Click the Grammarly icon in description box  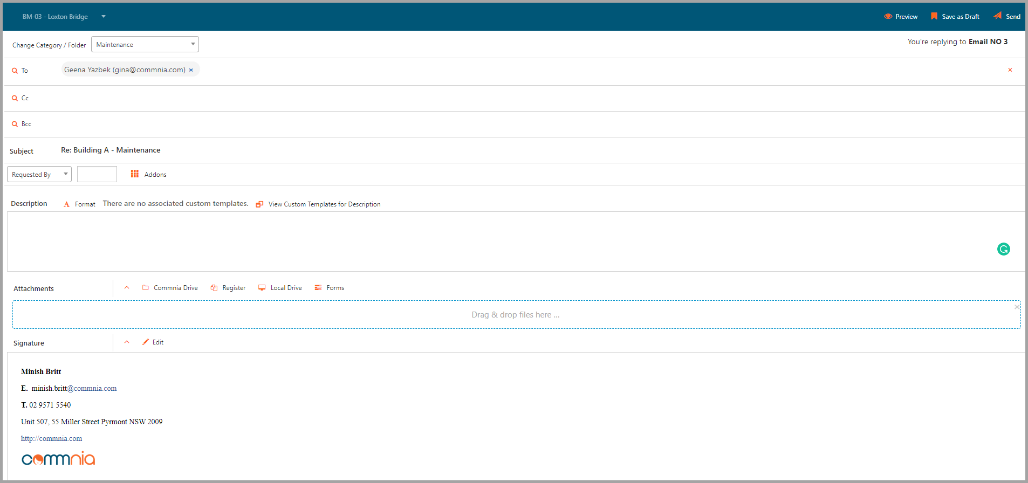coord(1003,249)
